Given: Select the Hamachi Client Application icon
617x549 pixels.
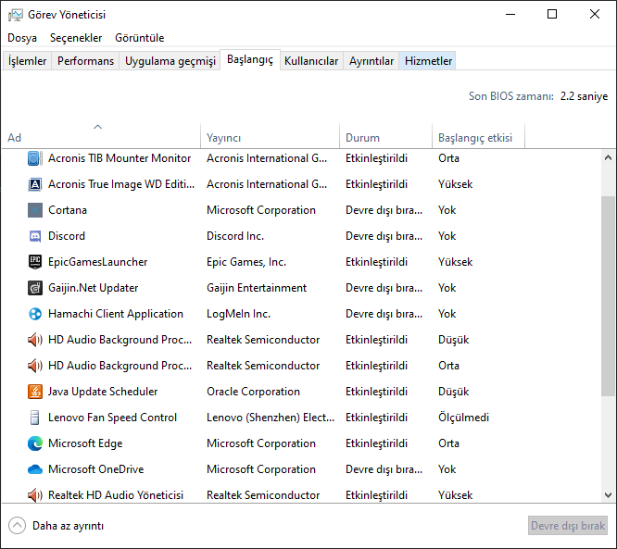Looking at the screenshot, I should [x=35, y=314].
